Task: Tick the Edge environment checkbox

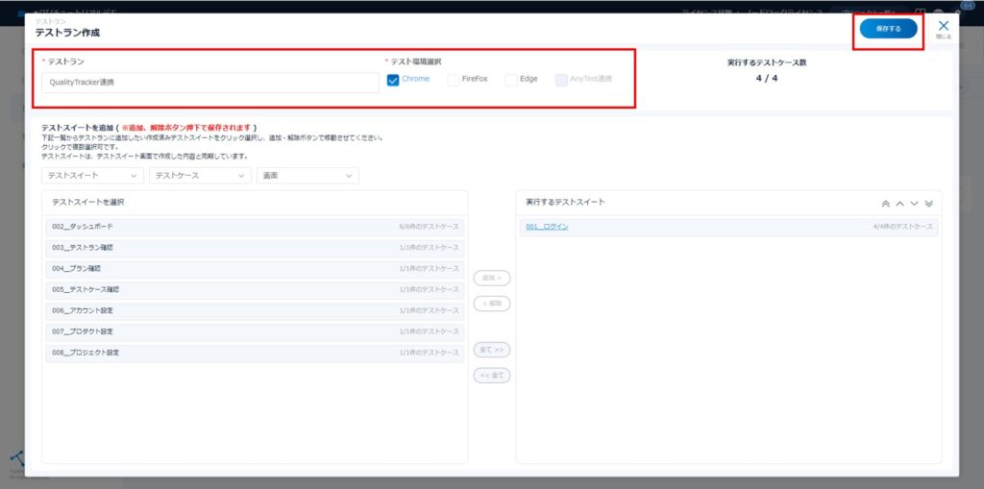Action: [511, 80]
